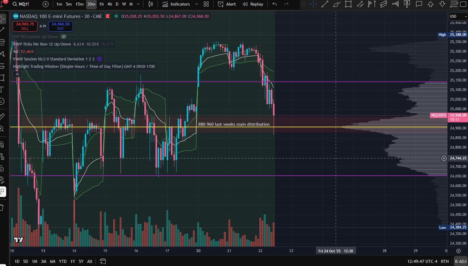Open the candlestick chart style selector
468x266 pixels.
pos(151,4)
